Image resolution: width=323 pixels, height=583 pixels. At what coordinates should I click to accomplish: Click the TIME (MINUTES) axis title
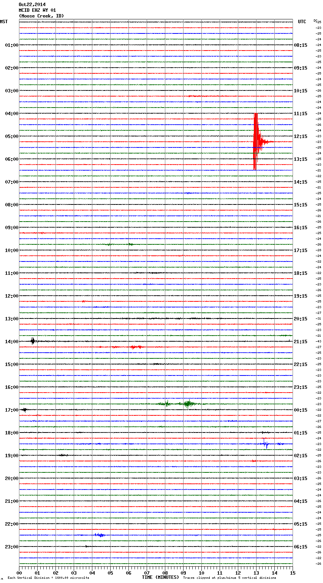160,577
